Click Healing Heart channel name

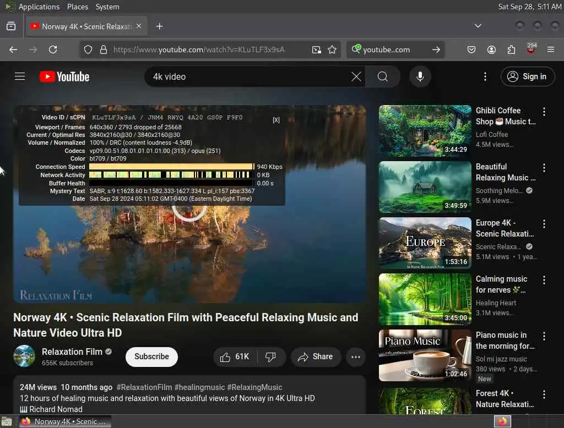[x=496, y=303]
